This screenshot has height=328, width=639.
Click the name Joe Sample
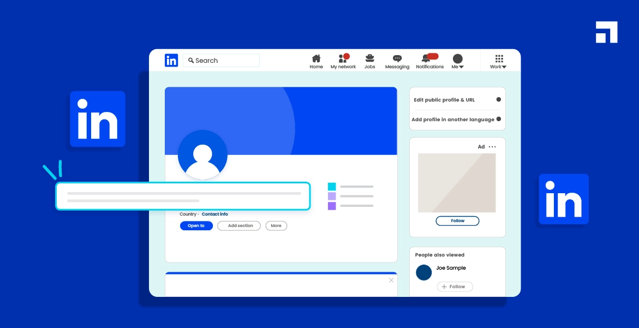pos(451,268)
